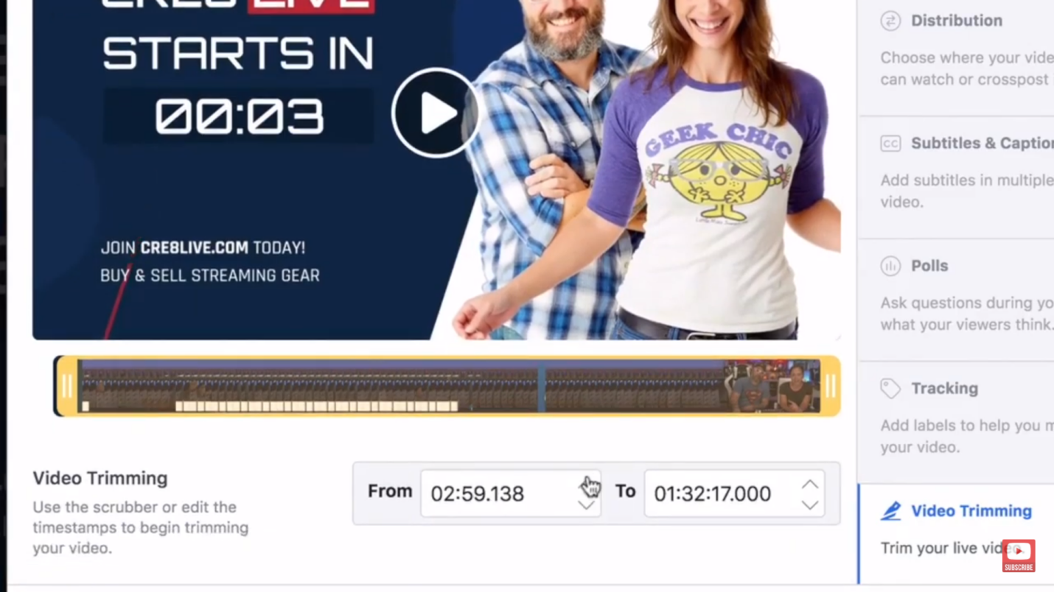Click the left trim handle on scrubber
1054x592 pixels.
67,386
